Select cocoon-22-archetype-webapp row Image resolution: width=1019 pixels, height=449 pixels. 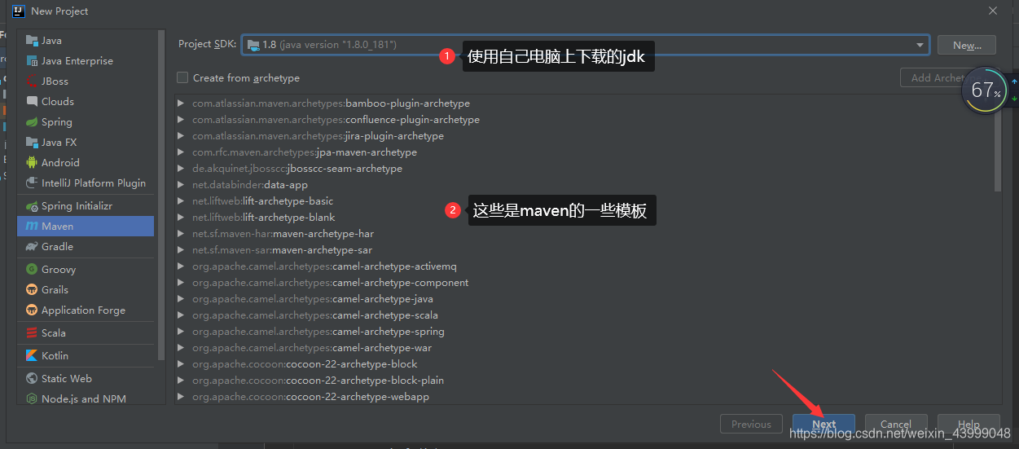coord(585,397)
